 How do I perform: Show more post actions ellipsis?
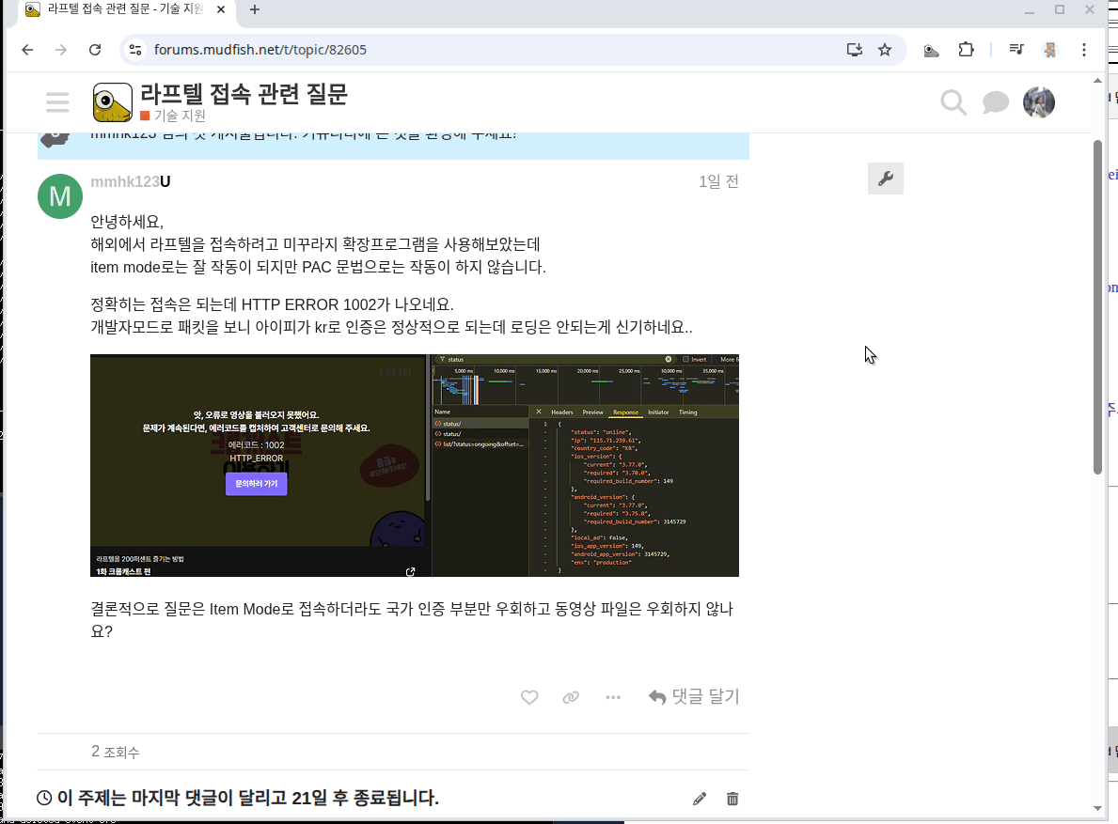pyautogui.click(x=613, y=697)
